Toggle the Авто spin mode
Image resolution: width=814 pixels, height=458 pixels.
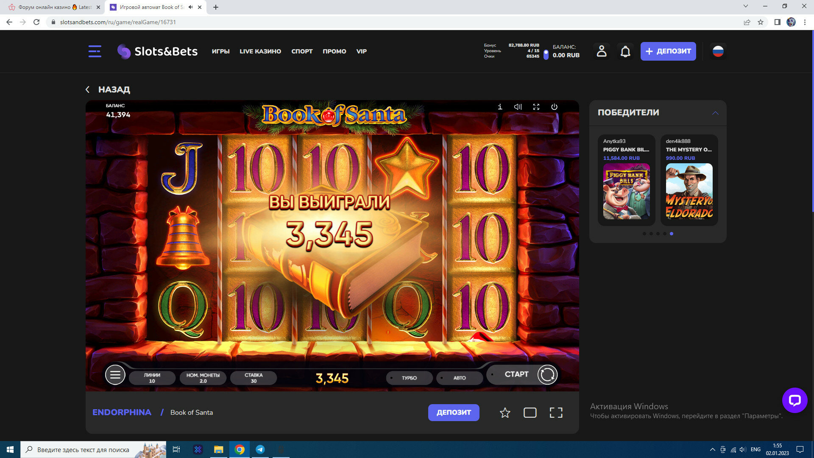(460, 378)
